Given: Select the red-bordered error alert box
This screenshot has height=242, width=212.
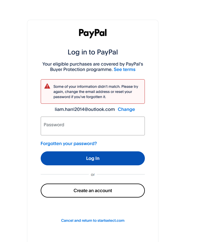Looking at the screenshot, I should (x=93, y=91).
